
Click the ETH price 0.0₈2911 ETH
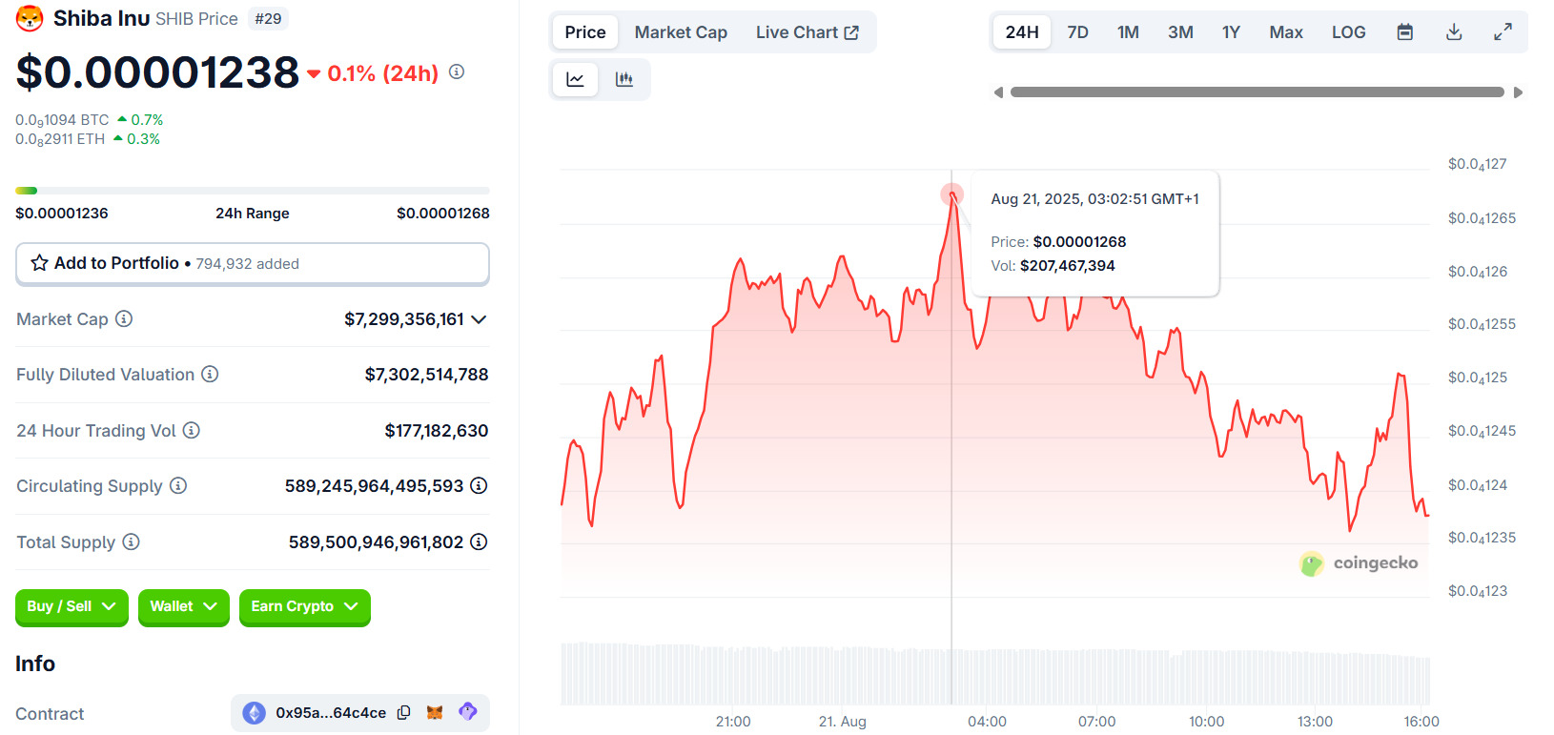pos(60,139)
